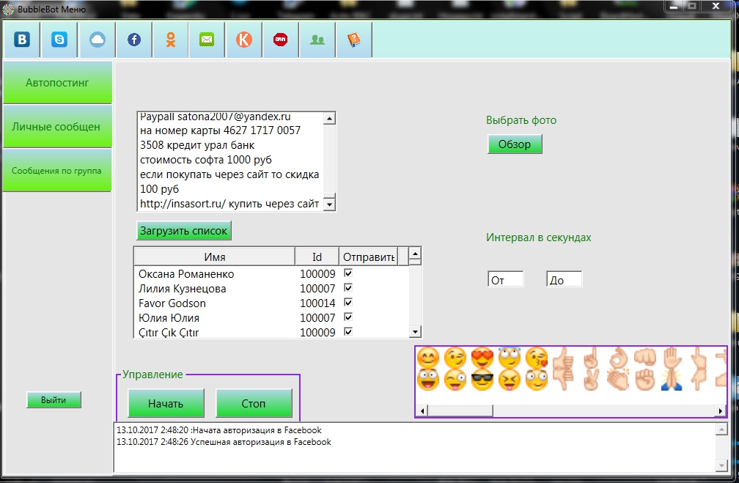Viewport: 739px width, 483px height.
Task: Open the red spam stop-sign icon
Action: [x=280, y=40]
